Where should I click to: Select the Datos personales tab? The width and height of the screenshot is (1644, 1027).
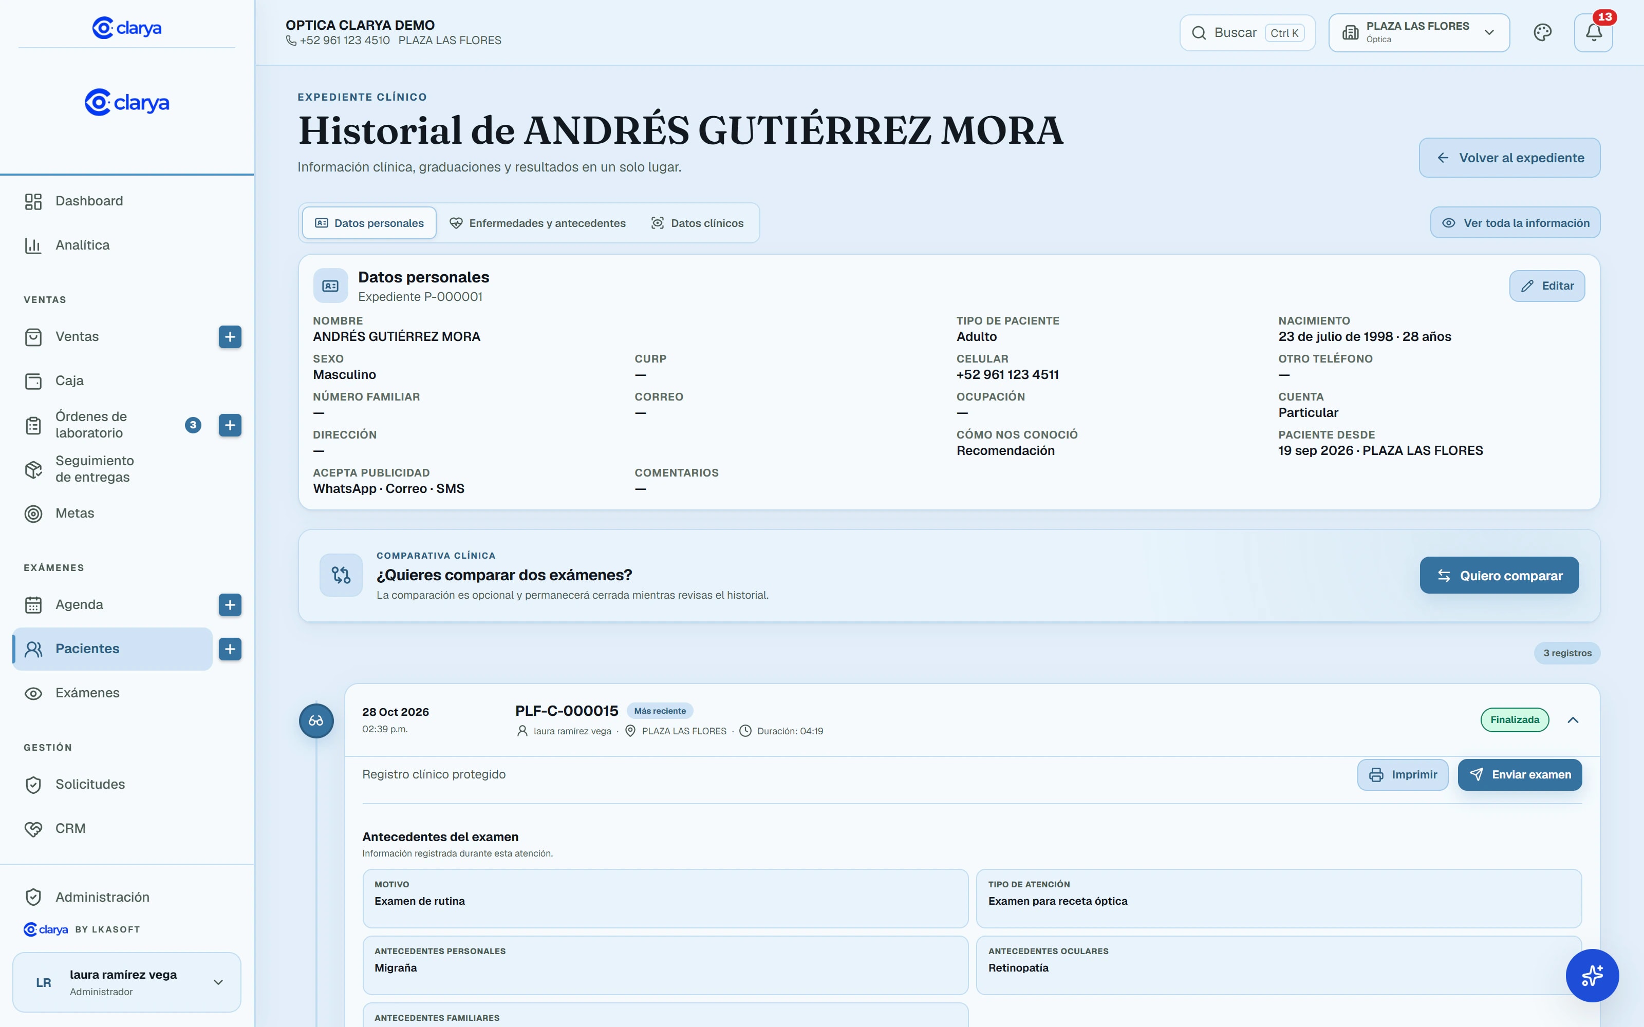pyautogui.click(x=369, y=223)
